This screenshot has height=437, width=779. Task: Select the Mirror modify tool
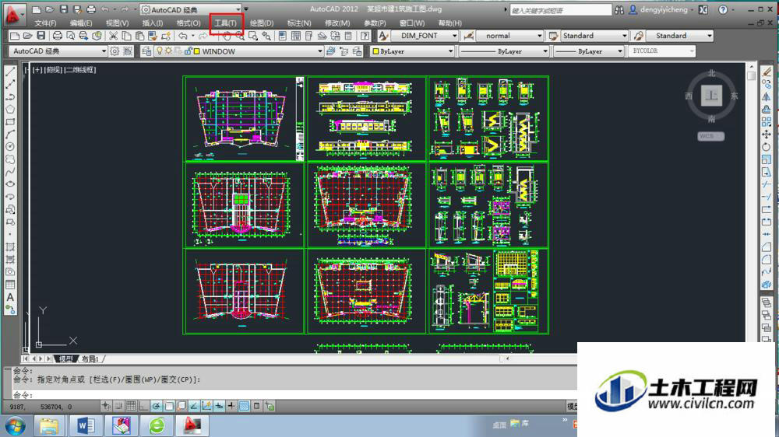point(766,96)
